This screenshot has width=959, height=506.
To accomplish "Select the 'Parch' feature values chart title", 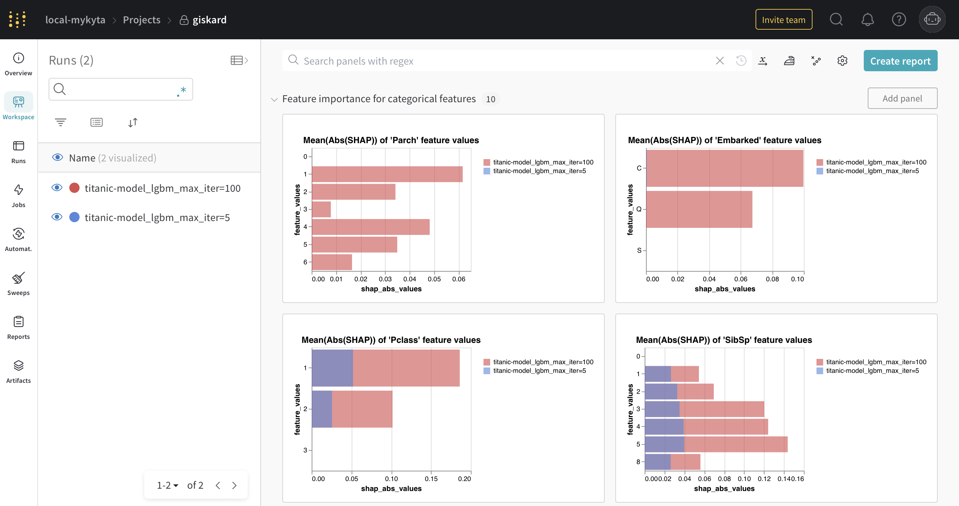I will coord(391,140).
